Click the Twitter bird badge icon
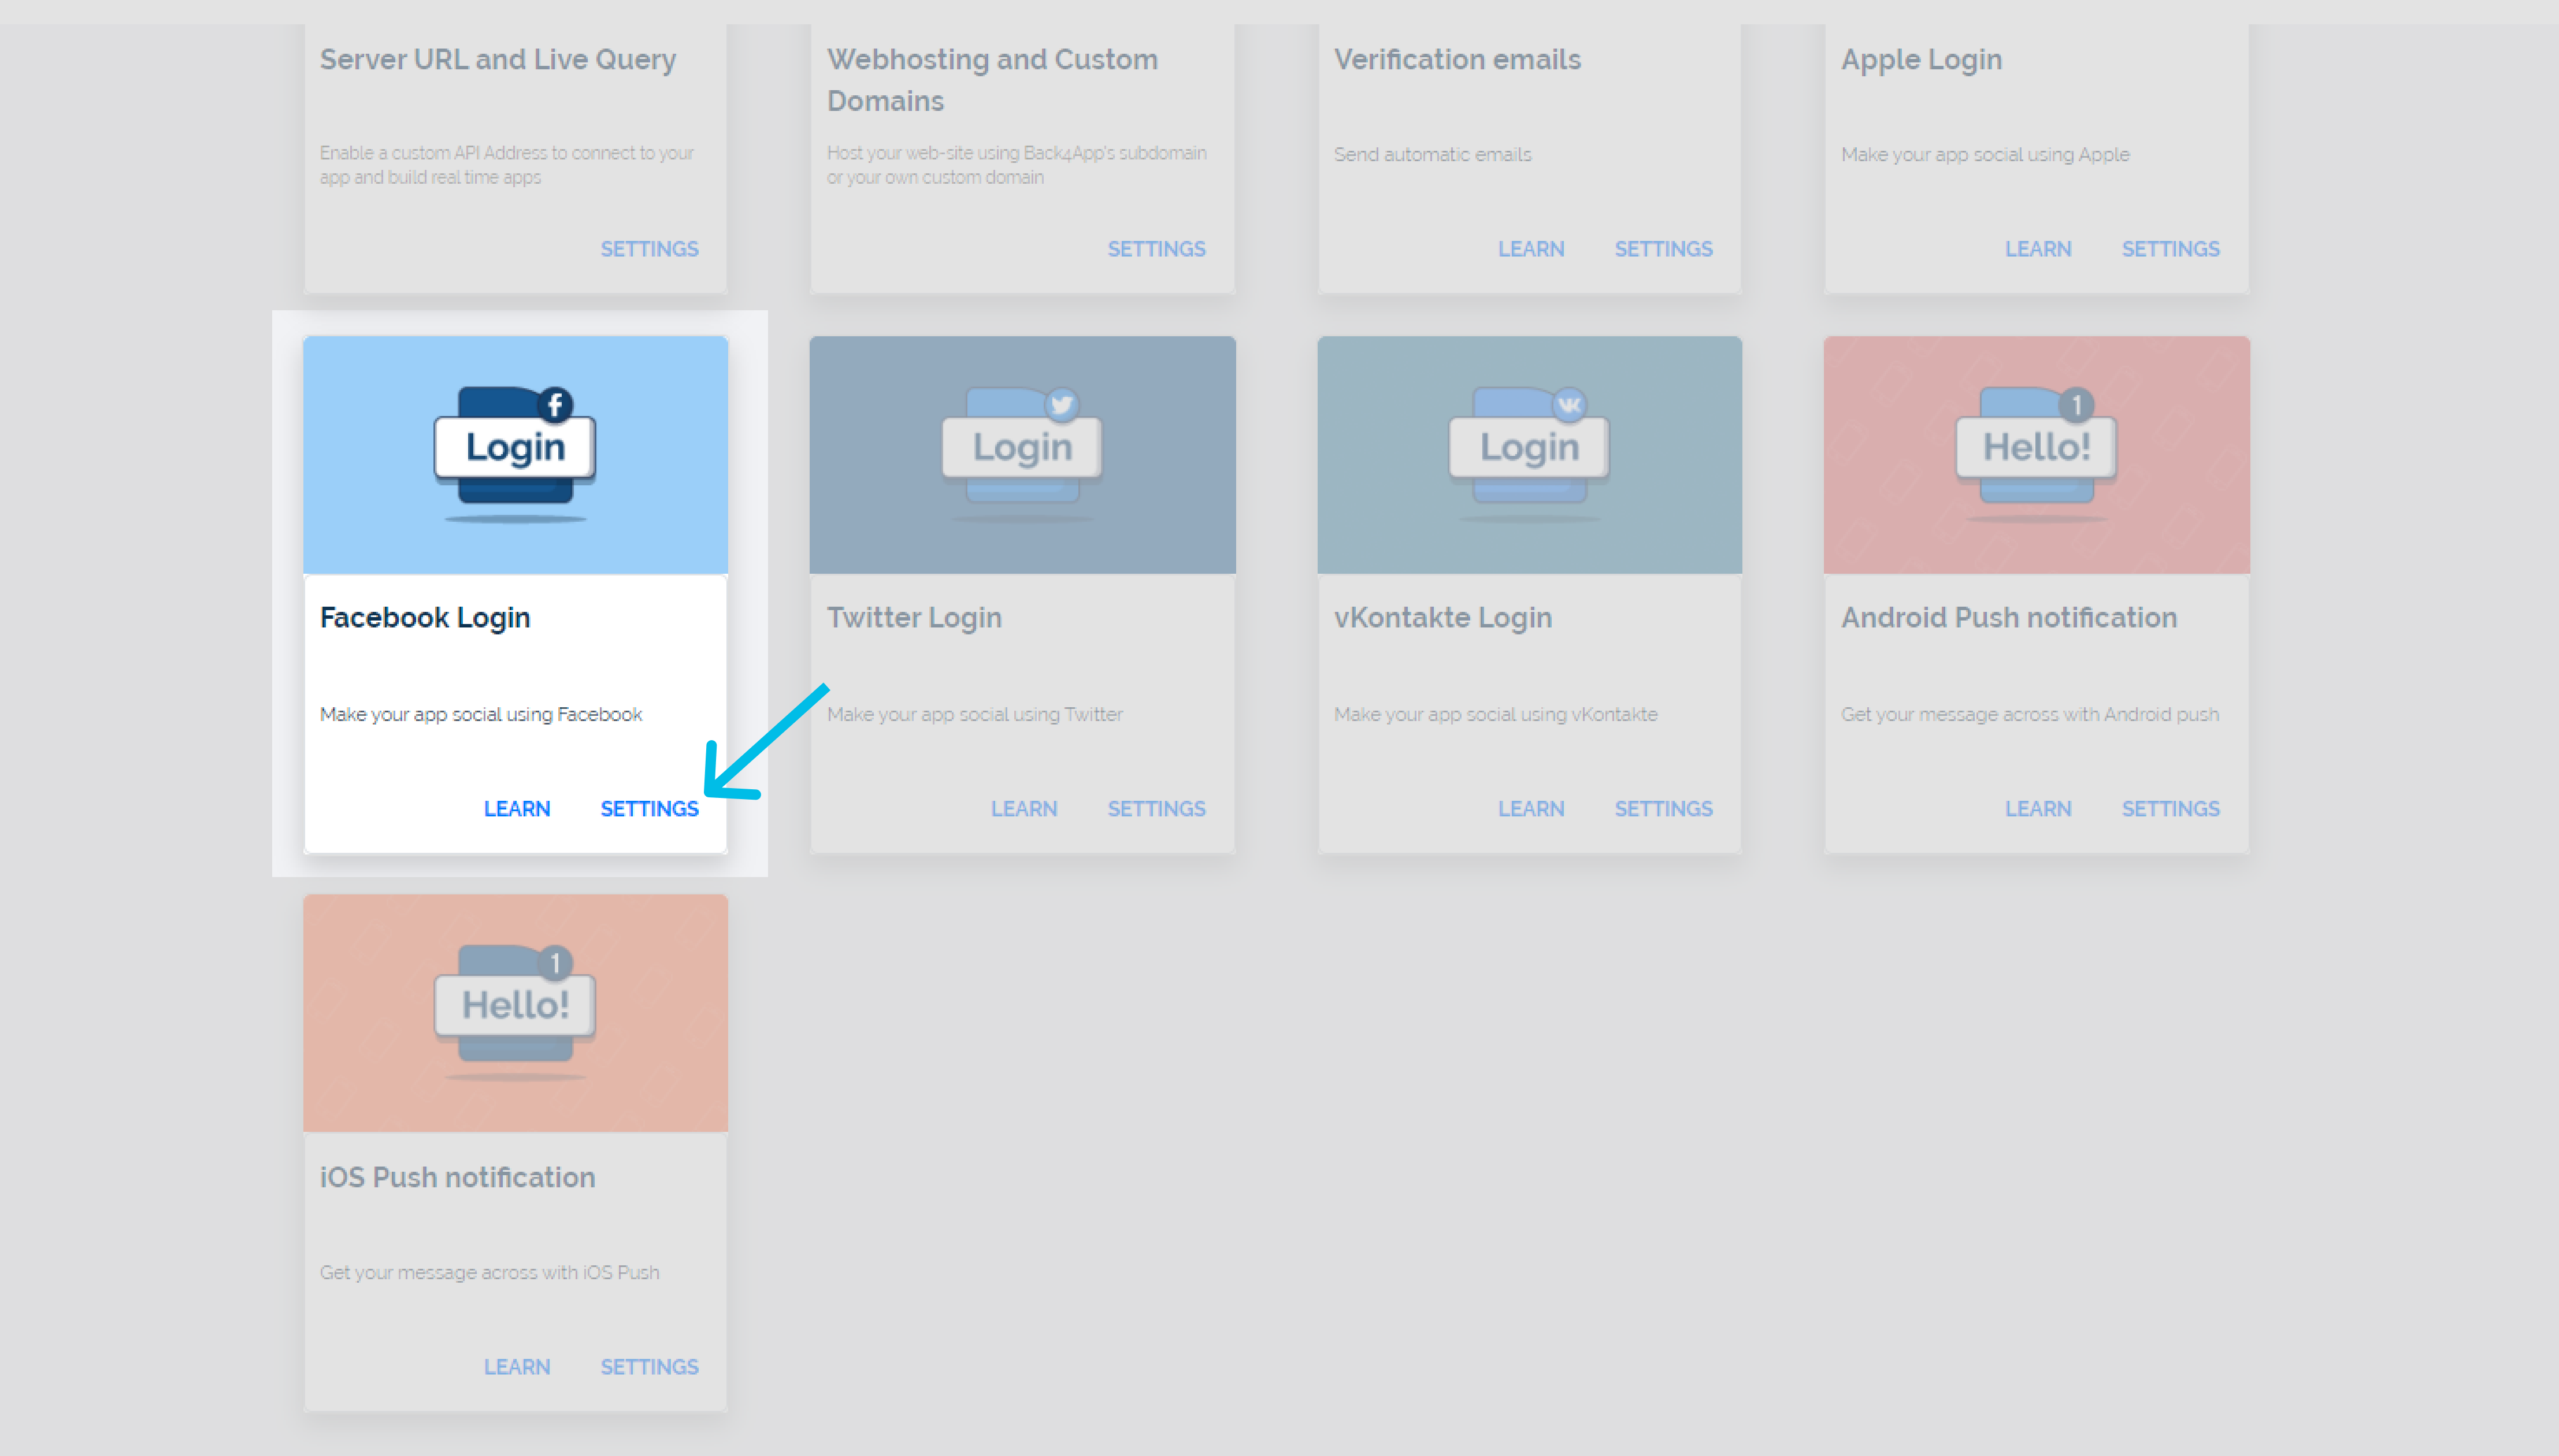 pos(1062,405)
